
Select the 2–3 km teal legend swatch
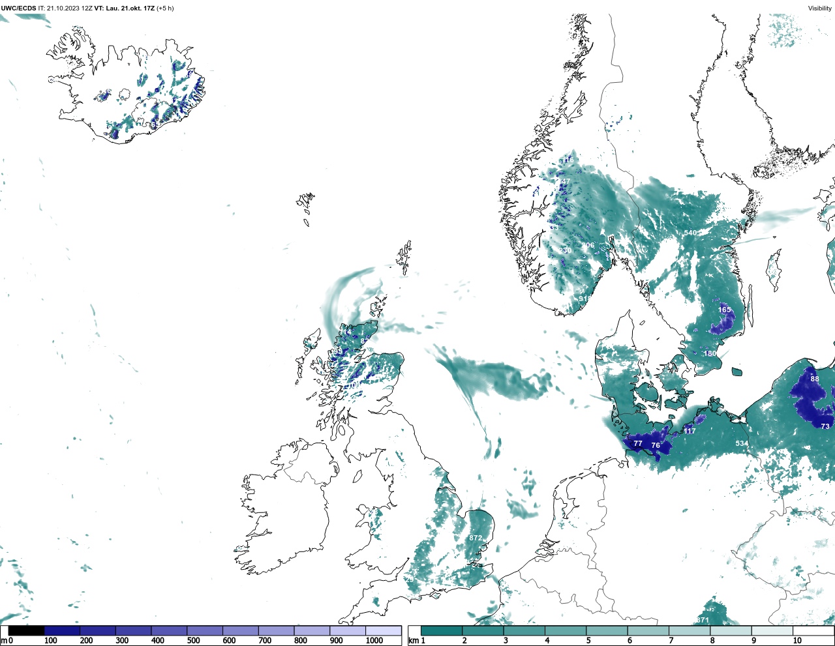click(x=483, y=631)
